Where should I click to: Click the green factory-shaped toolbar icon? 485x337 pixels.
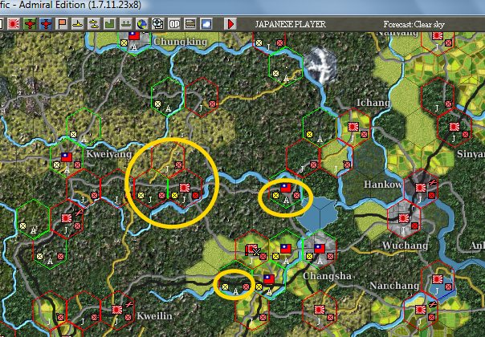(110, 24)
